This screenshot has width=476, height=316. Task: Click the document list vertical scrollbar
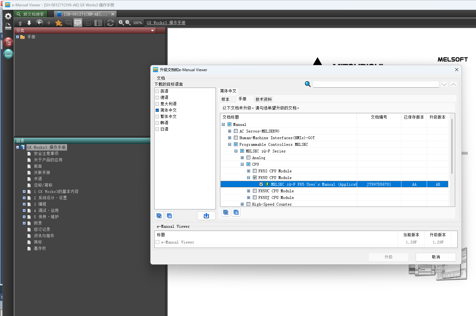click(x=452, y=146)
